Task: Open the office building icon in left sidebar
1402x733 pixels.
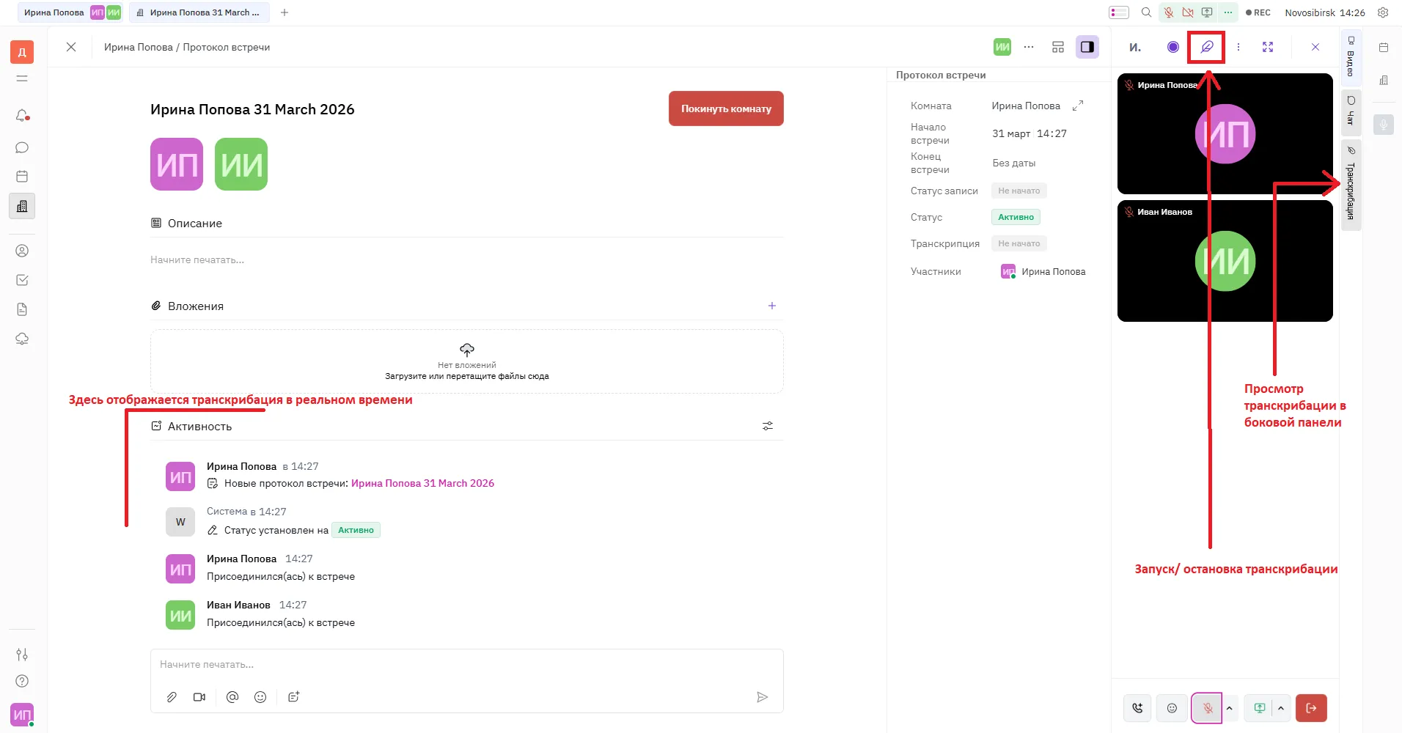Action: click(x=22, y=206)
